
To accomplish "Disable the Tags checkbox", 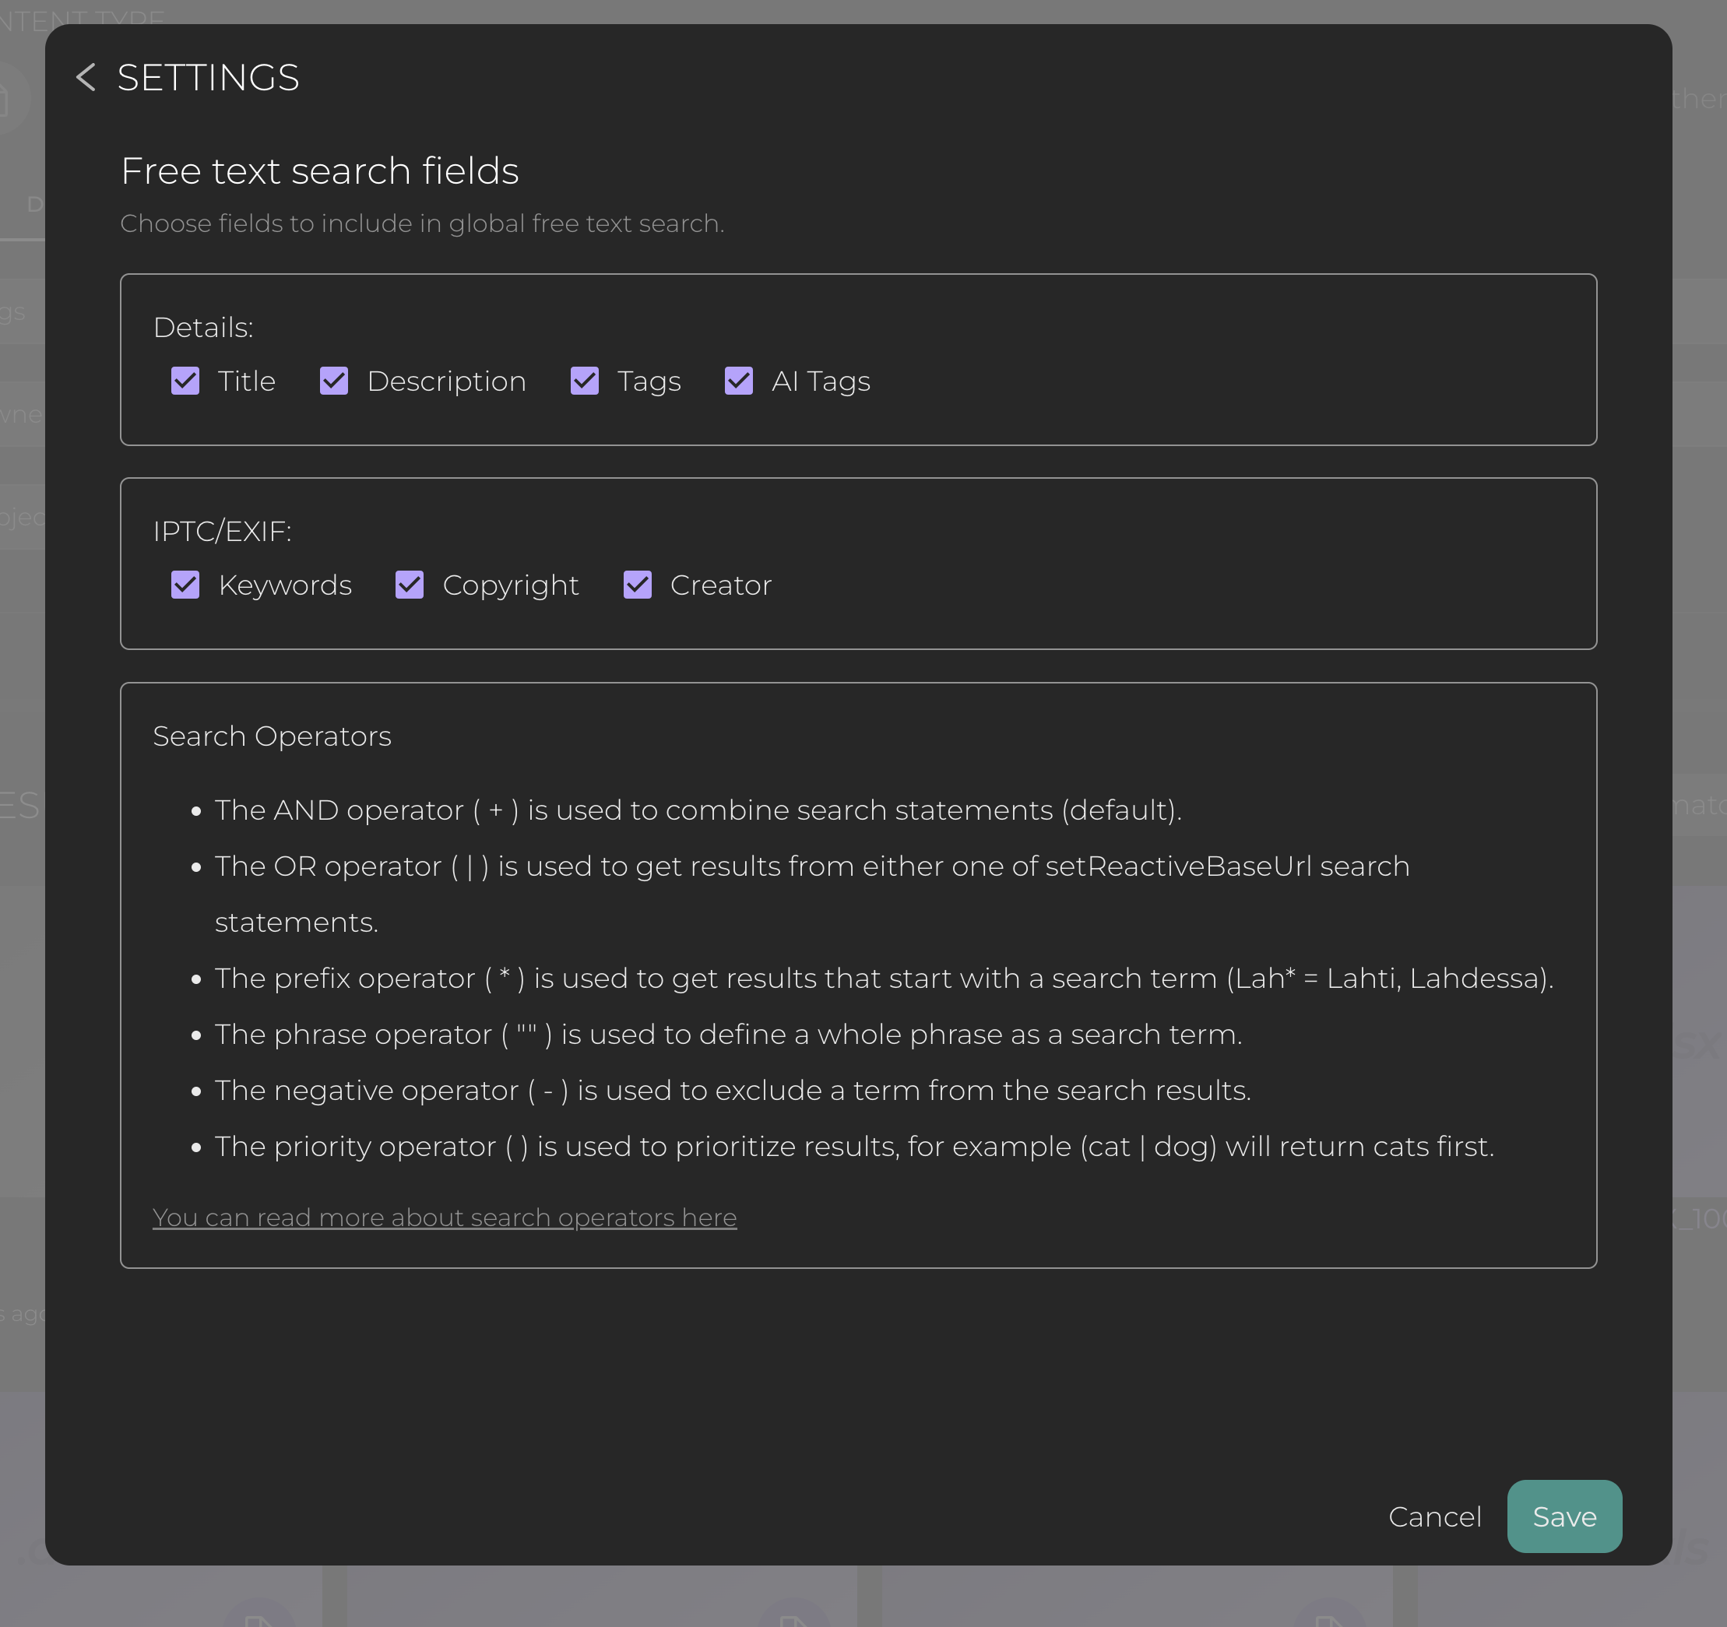I will click(584, 381).
